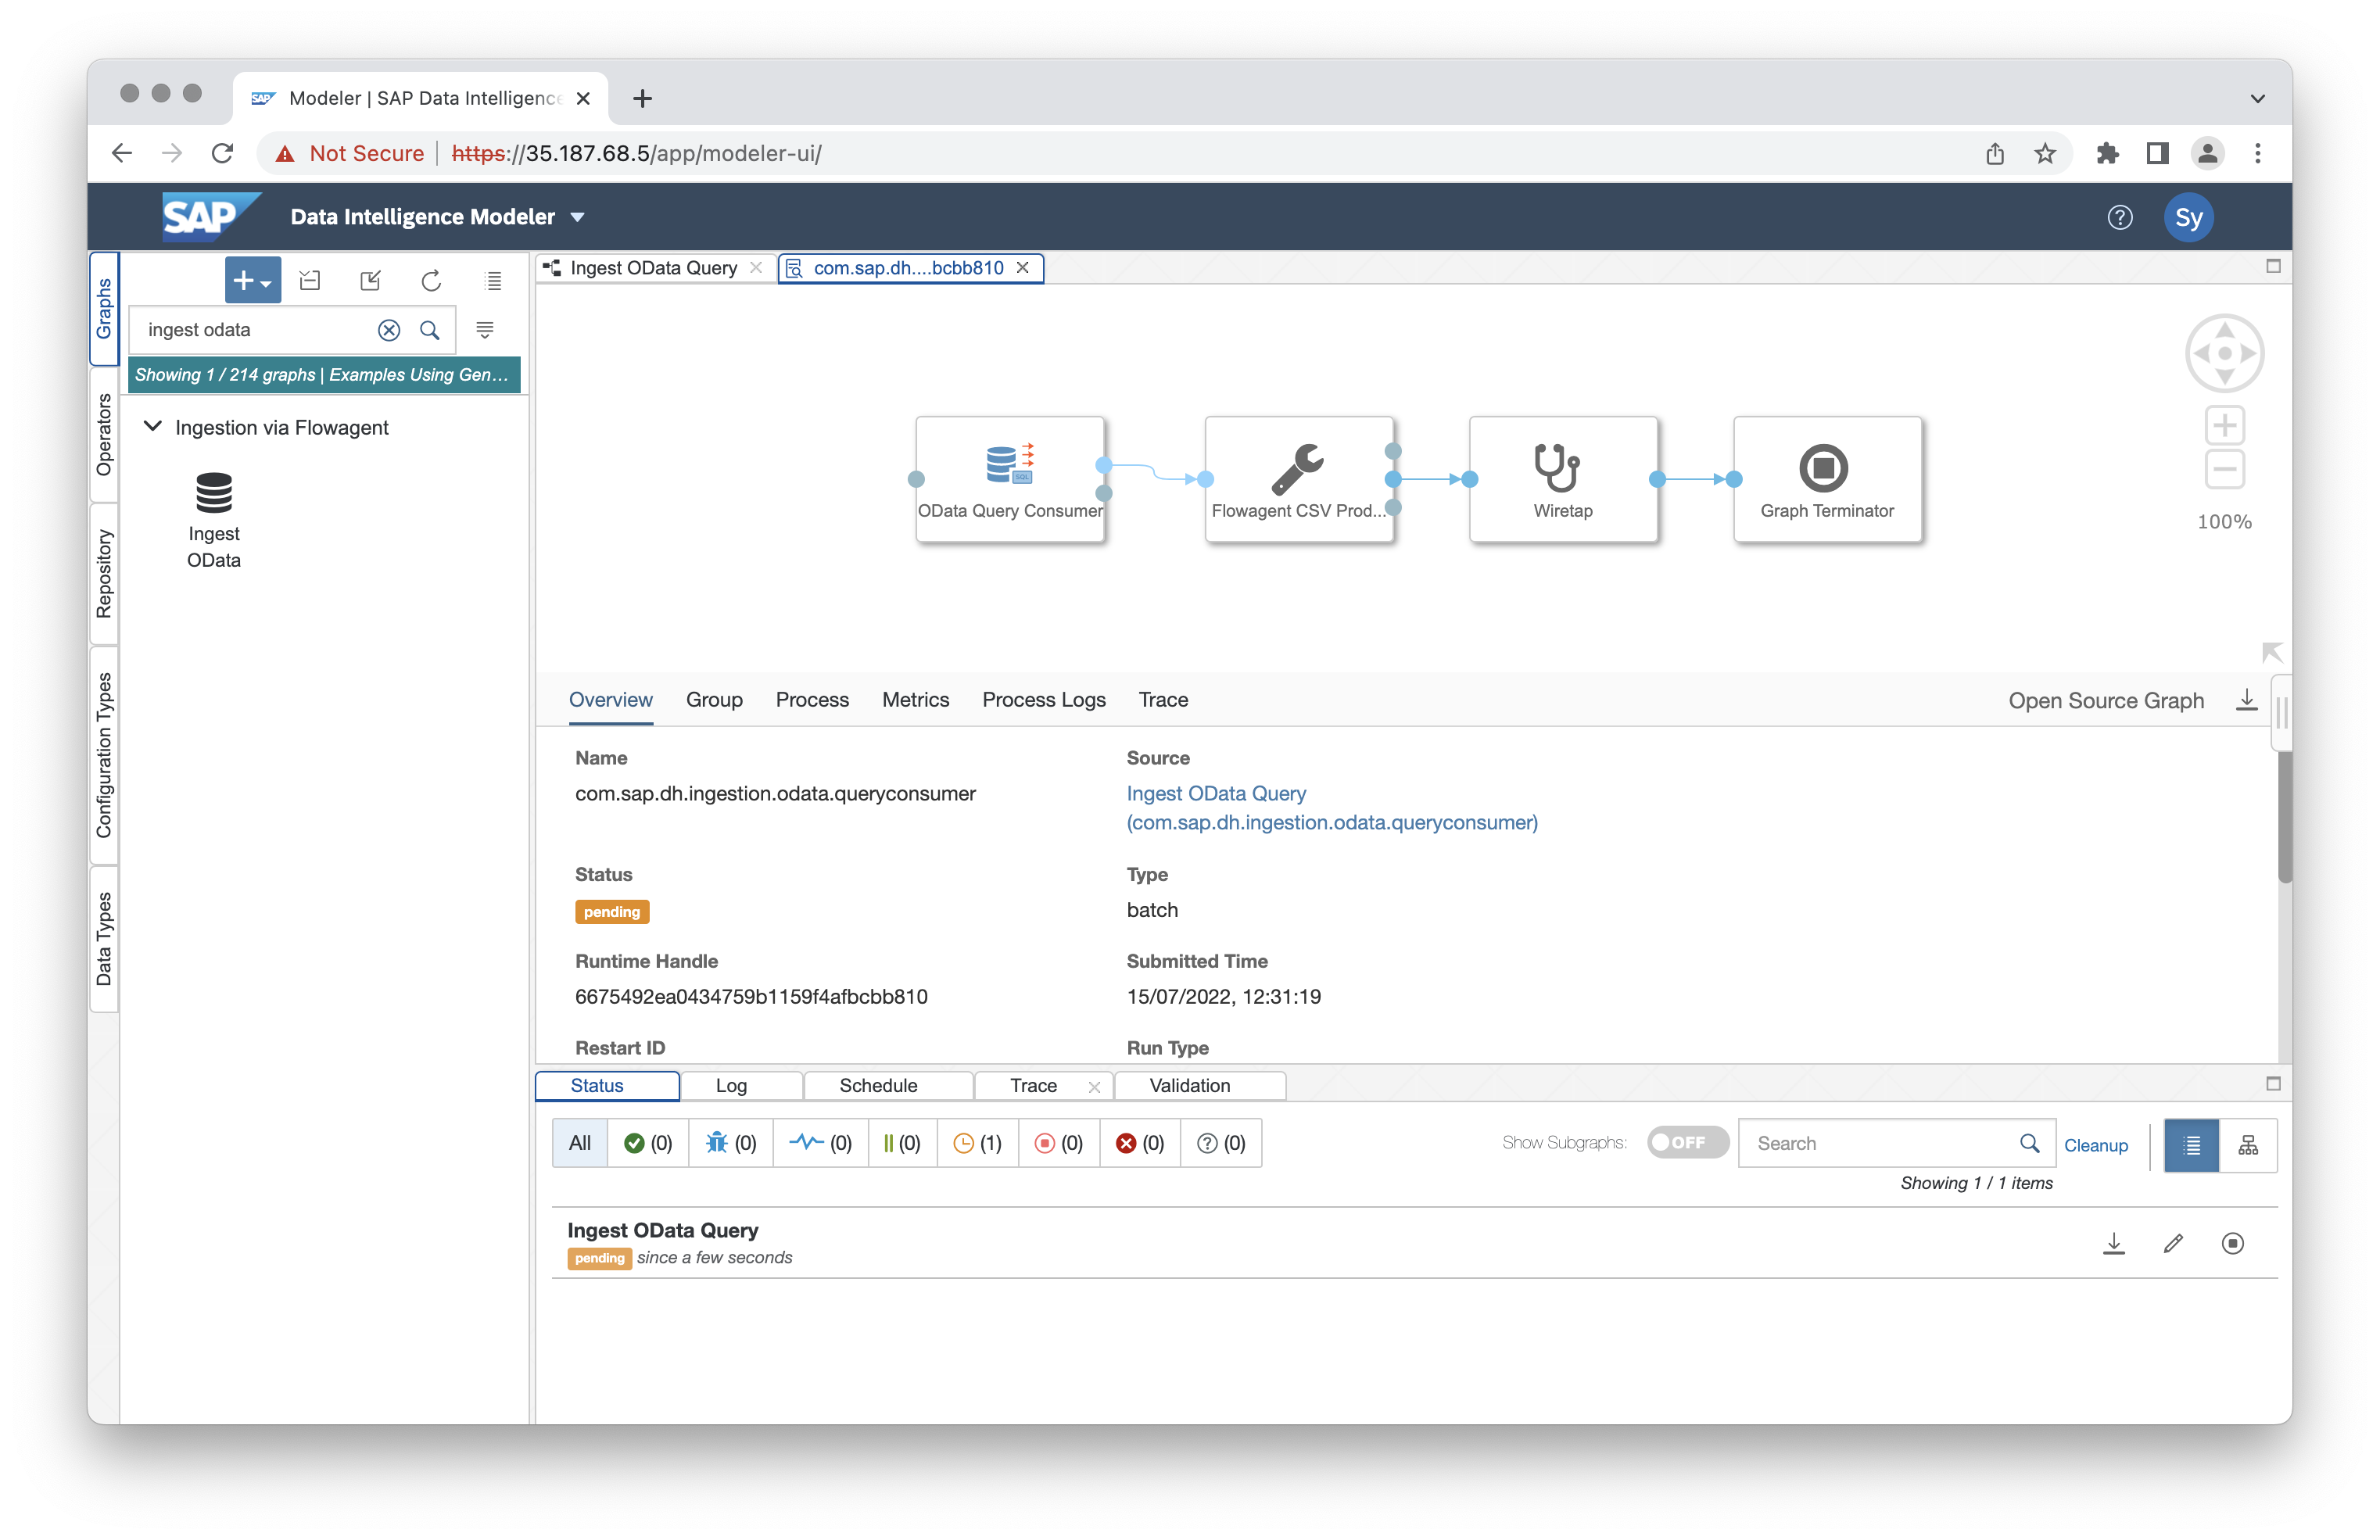
Task: Select the Ingest OData Query editor tab
Action: point(653,268)
